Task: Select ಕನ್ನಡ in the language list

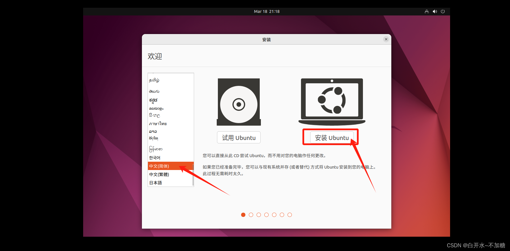Action: [x=171, y=100]
